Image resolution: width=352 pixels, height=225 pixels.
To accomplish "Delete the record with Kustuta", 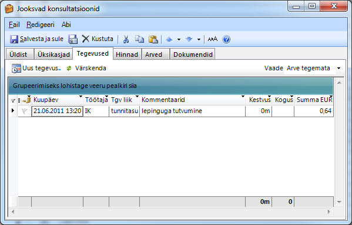I will [98, 39].
